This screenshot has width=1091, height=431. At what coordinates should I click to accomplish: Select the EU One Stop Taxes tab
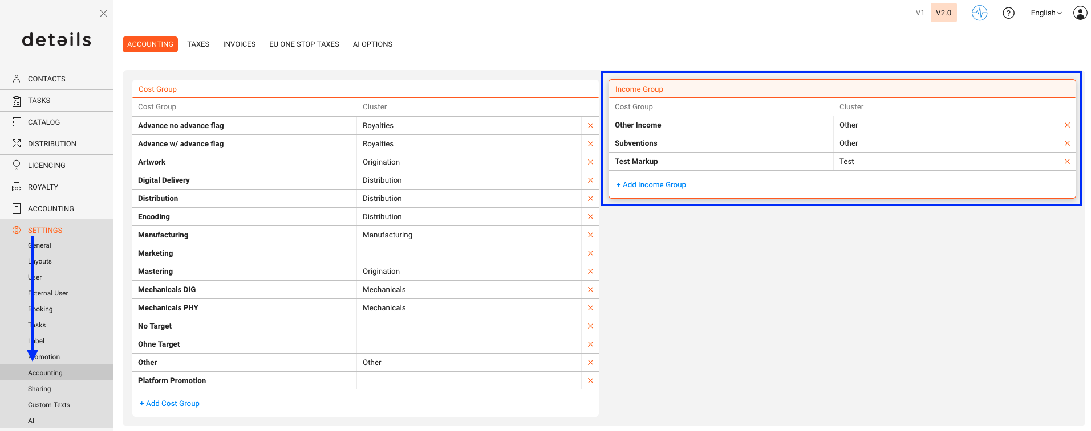click(x=304, y=44)
